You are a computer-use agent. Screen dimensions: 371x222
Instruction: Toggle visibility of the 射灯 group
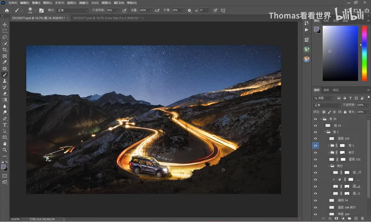[315, 153]
